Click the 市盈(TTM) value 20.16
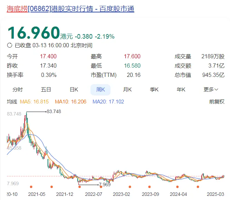 click(x=134, y=75)
